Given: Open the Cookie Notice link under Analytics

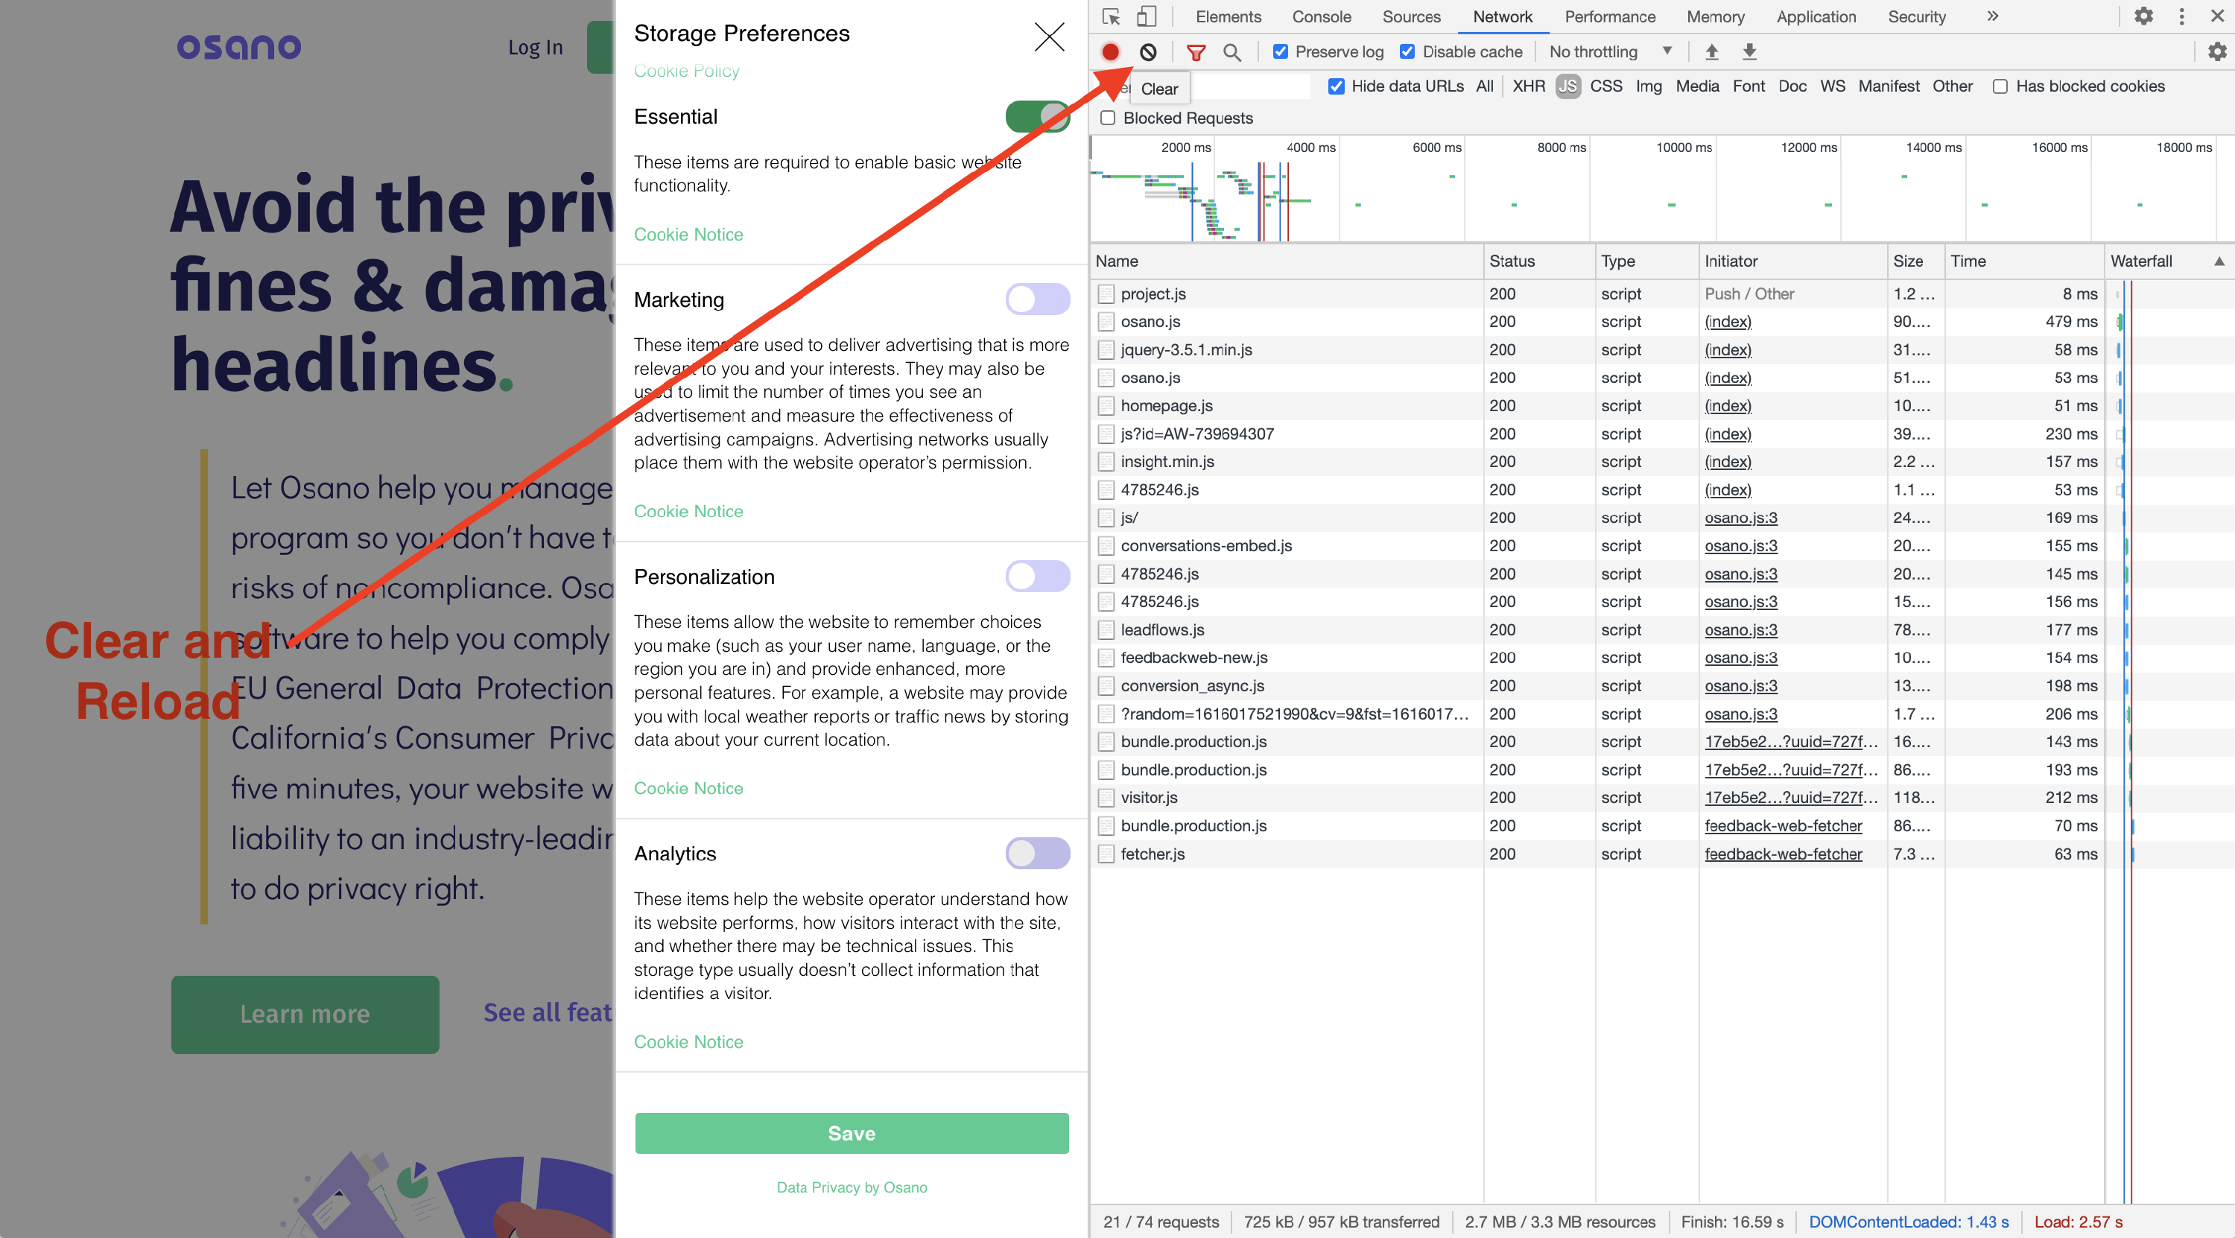Looking at the screenshot, I should [688, 1041].
